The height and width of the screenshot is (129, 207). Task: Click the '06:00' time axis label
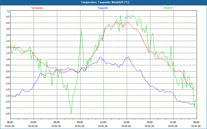pyautogui.click(x=57, y=122)
